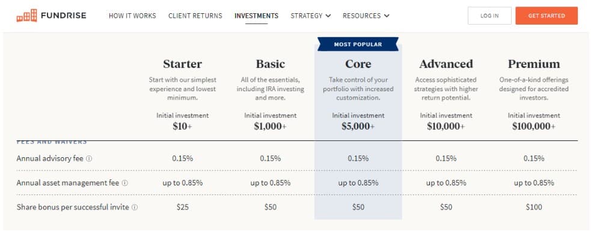Select the Investments nav tab

tap(256, 16)
